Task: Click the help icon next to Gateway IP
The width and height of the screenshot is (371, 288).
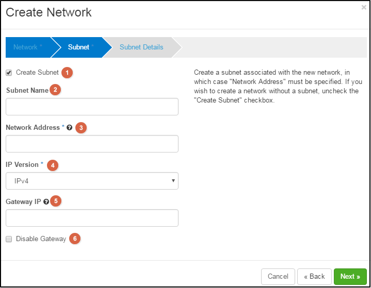Action: pos(46,201)
